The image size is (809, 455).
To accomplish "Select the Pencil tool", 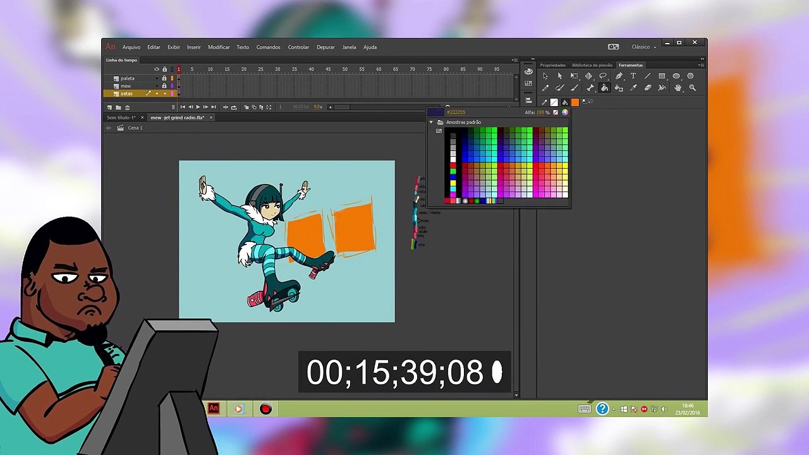I will tap(545, 88).
